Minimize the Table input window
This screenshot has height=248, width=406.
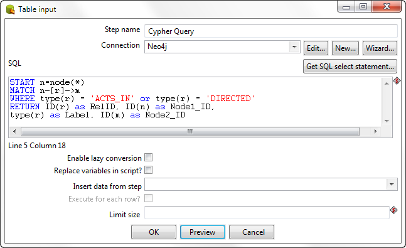pos(346,7)
